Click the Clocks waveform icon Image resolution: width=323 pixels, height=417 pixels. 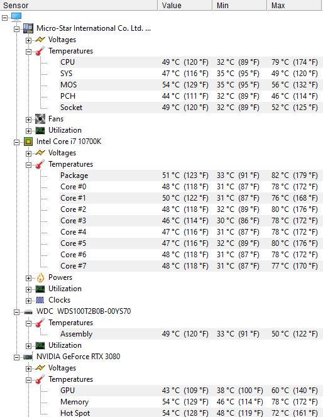tap(40, 300)
